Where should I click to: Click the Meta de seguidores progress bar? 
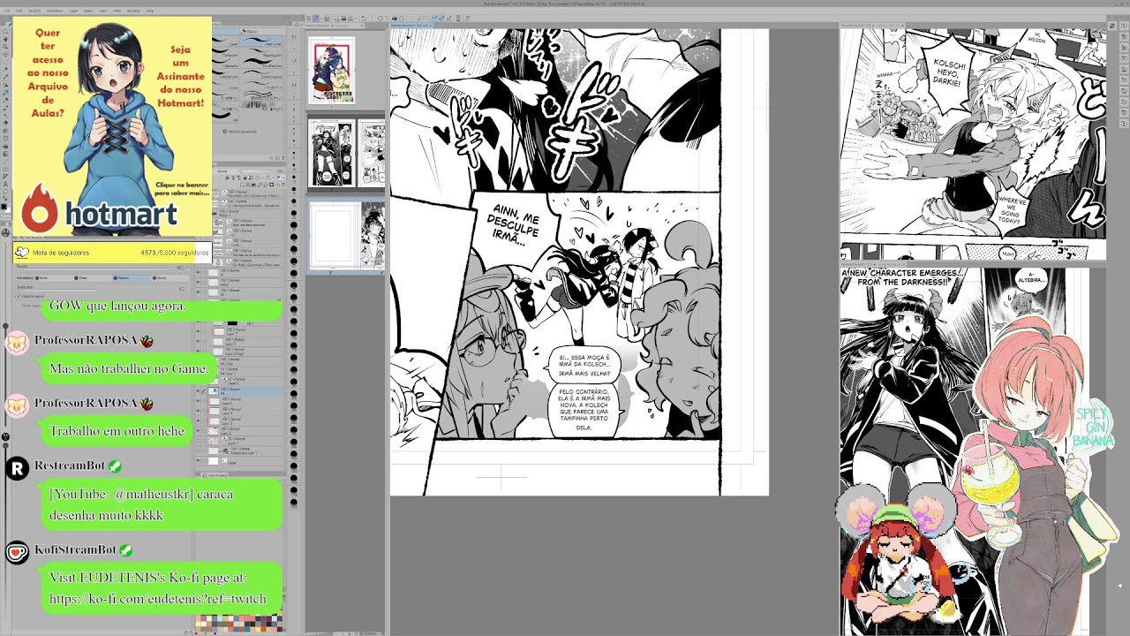112,253
